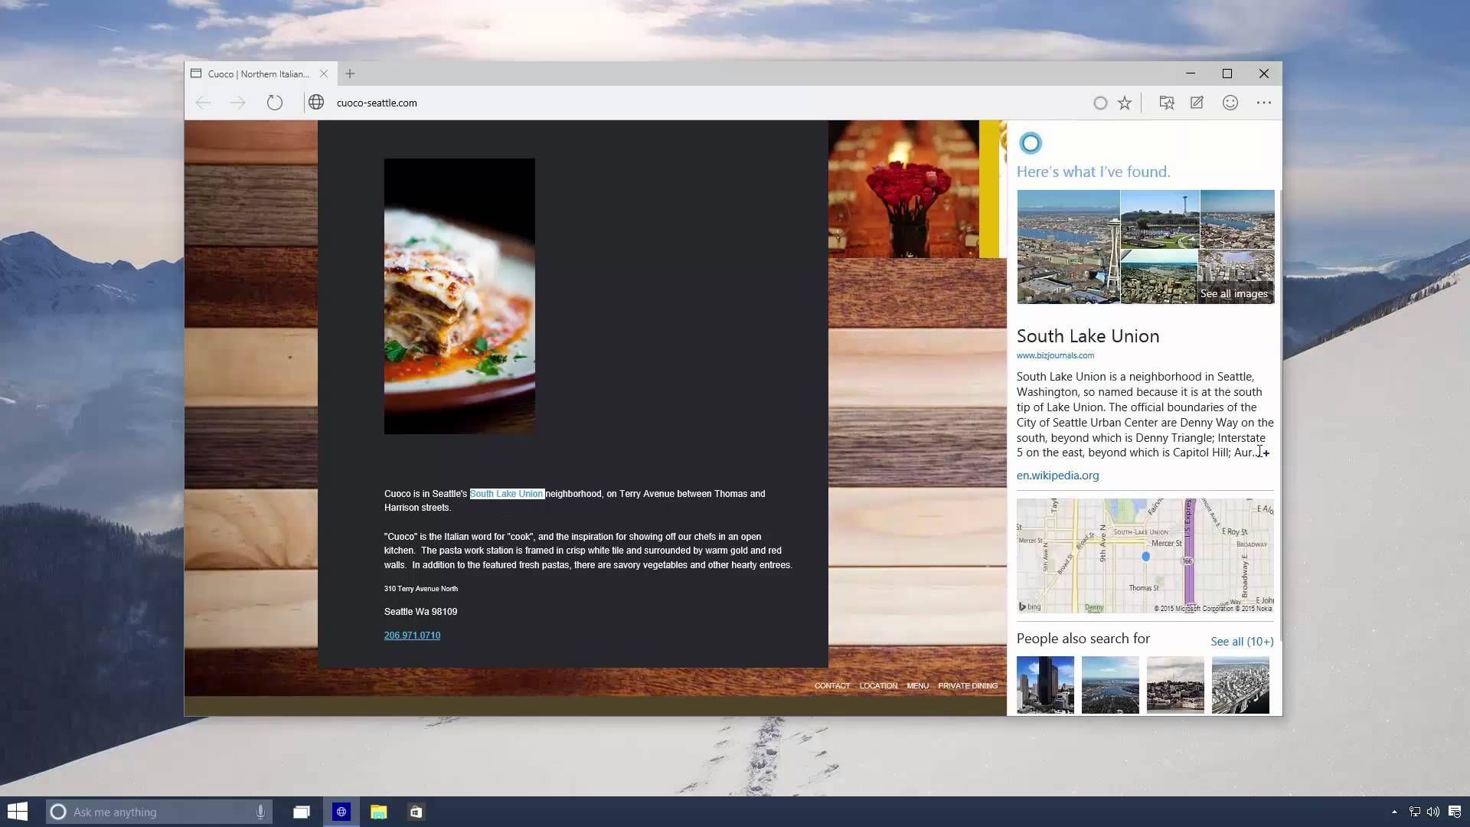Open the Hub favorites and reading list icon

(x=1166, y=103)
